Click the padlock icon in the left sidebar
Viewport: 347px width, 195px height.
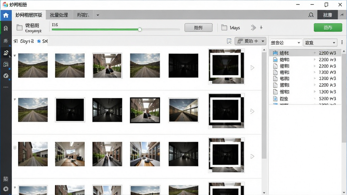pos(6,28)
